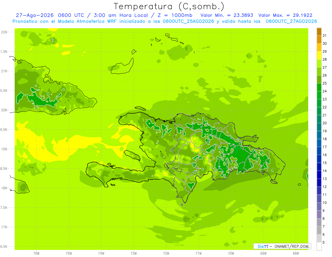The image size is (332, 257).
Task: Click the '73W' longitude label
Action: click(x=134, y=253)
